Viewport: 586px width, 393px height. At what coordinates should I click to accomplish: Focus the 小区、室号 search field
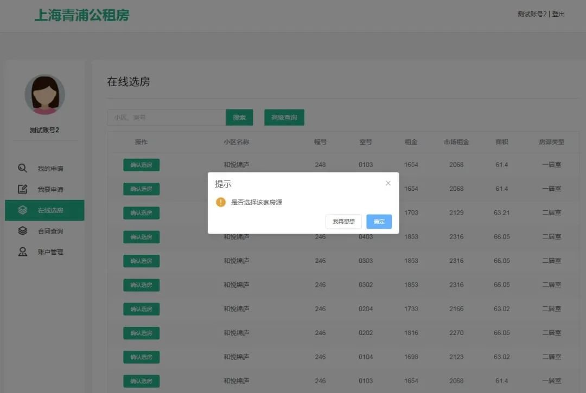coord(166,118)
